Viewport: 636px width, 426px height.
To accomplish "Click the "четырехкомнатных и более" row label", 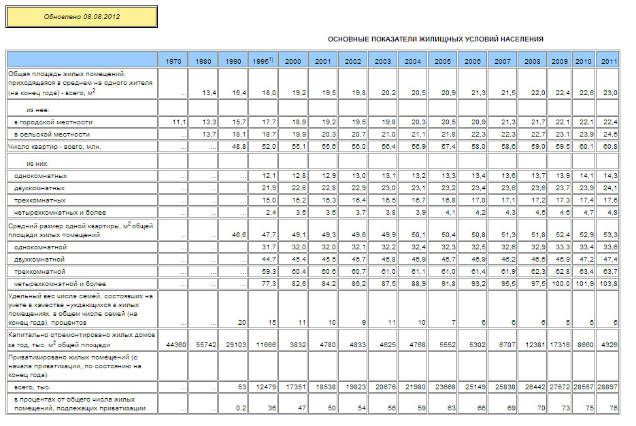I will click(x=60, y=212).
